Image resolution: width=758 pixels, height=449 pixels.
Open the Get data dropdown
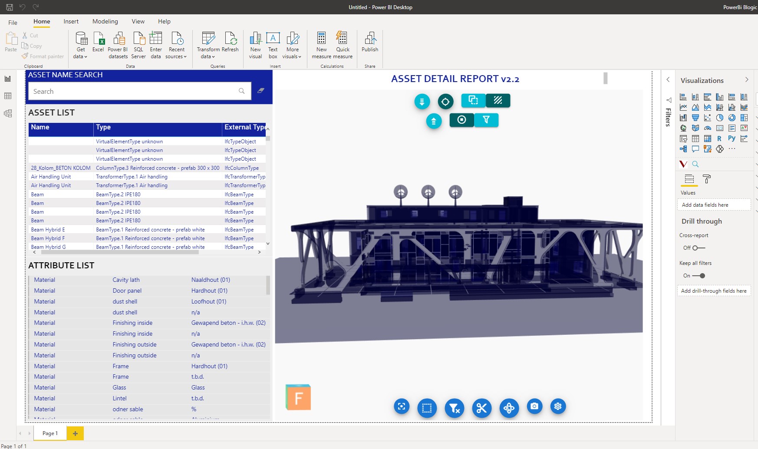(81, 46)
